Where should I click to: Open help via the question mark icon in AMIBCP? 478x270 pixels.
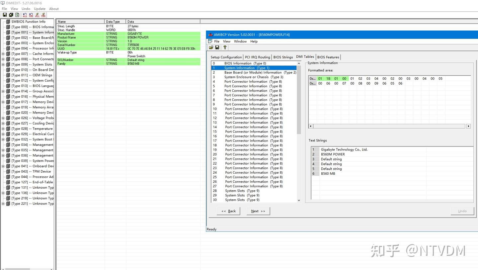click(x=225, y=47)
